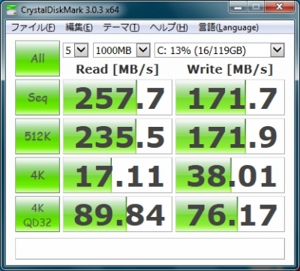The width and height of the screenshot is (300, 271).
Task: Run all benchmarks with All button
Action: (37, 59)
